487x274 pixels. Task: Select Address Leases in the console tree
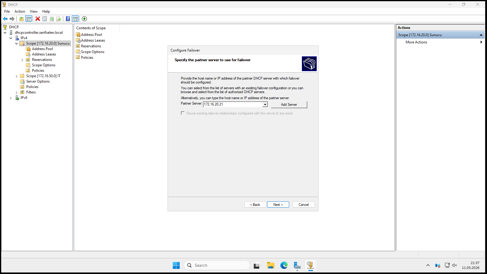pyautogui.click(x=44, y=54)
